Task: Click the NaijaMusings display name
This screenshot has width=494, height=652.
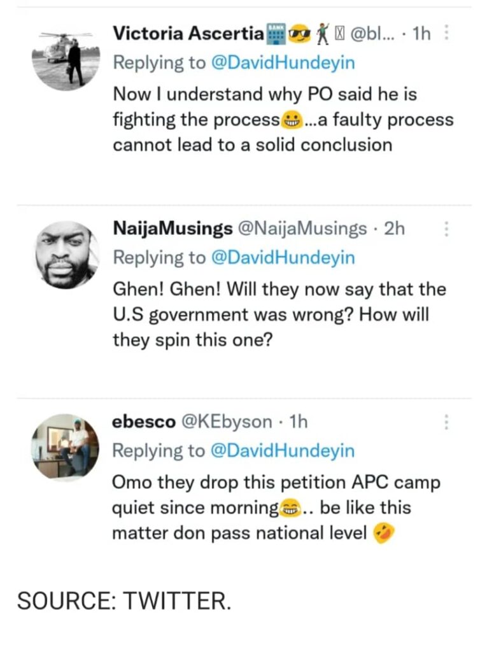Action: coord(171,229)
